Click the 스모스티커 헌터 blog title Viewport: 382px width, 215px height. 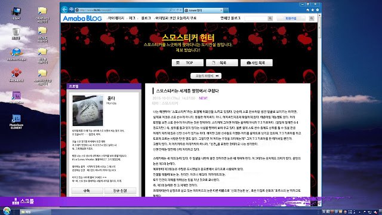[x=188, y=38]
